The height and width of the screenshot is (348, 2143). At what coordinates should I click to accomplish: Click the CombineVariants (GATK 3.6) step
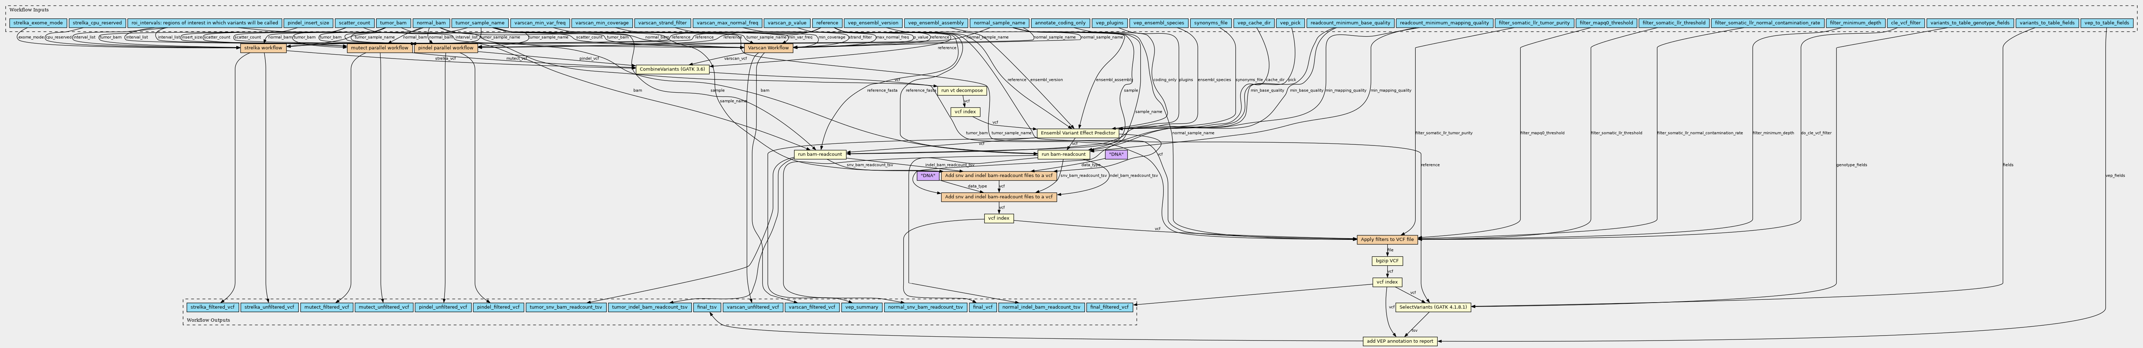(673, 69)
